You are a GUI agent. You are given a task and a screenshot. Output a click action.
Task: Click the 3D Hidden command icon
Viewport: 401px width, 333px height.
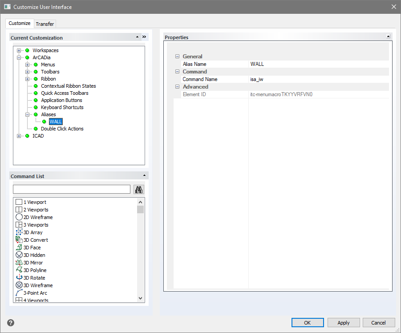pos(19,255)
